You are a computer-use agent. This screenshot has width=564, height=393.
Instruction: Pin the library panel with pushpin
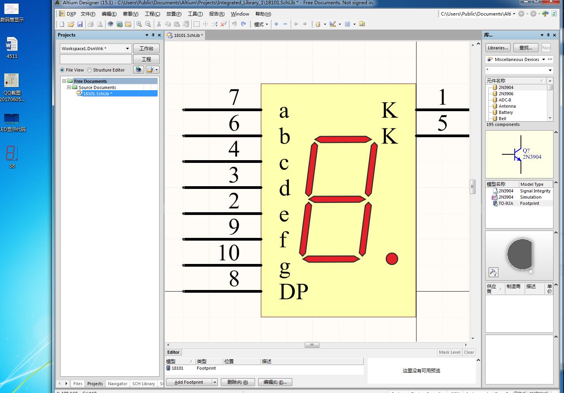click(x=548, y=35)
